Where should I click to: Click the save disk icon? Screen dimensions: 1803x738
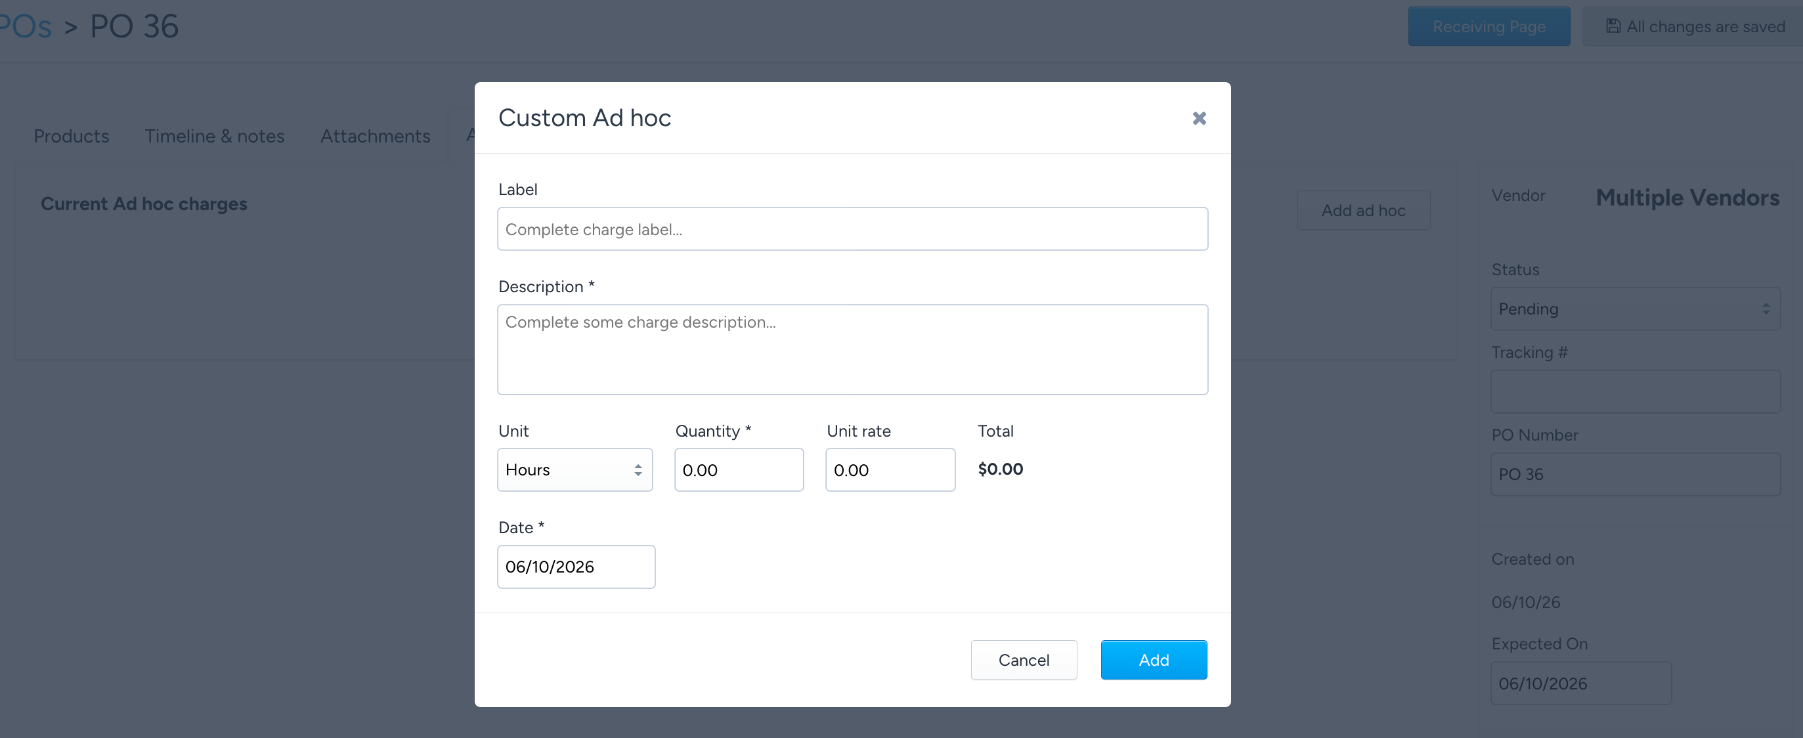pyautogui.click(x=1613, y=27)
